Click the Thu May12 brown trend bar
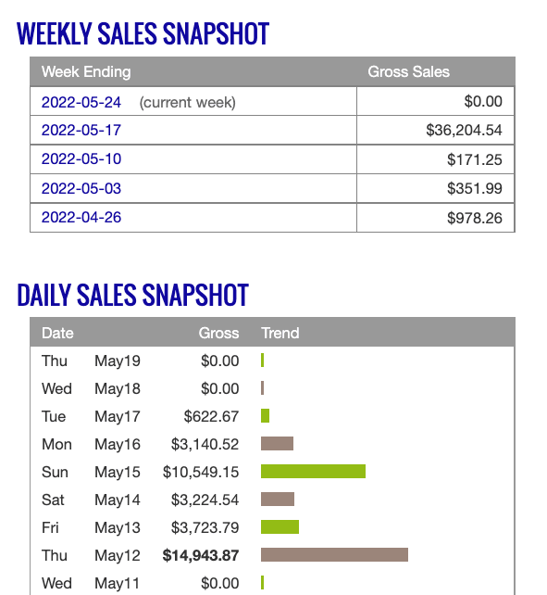Screen dimensions: 547x595 [x=334, y=554]
